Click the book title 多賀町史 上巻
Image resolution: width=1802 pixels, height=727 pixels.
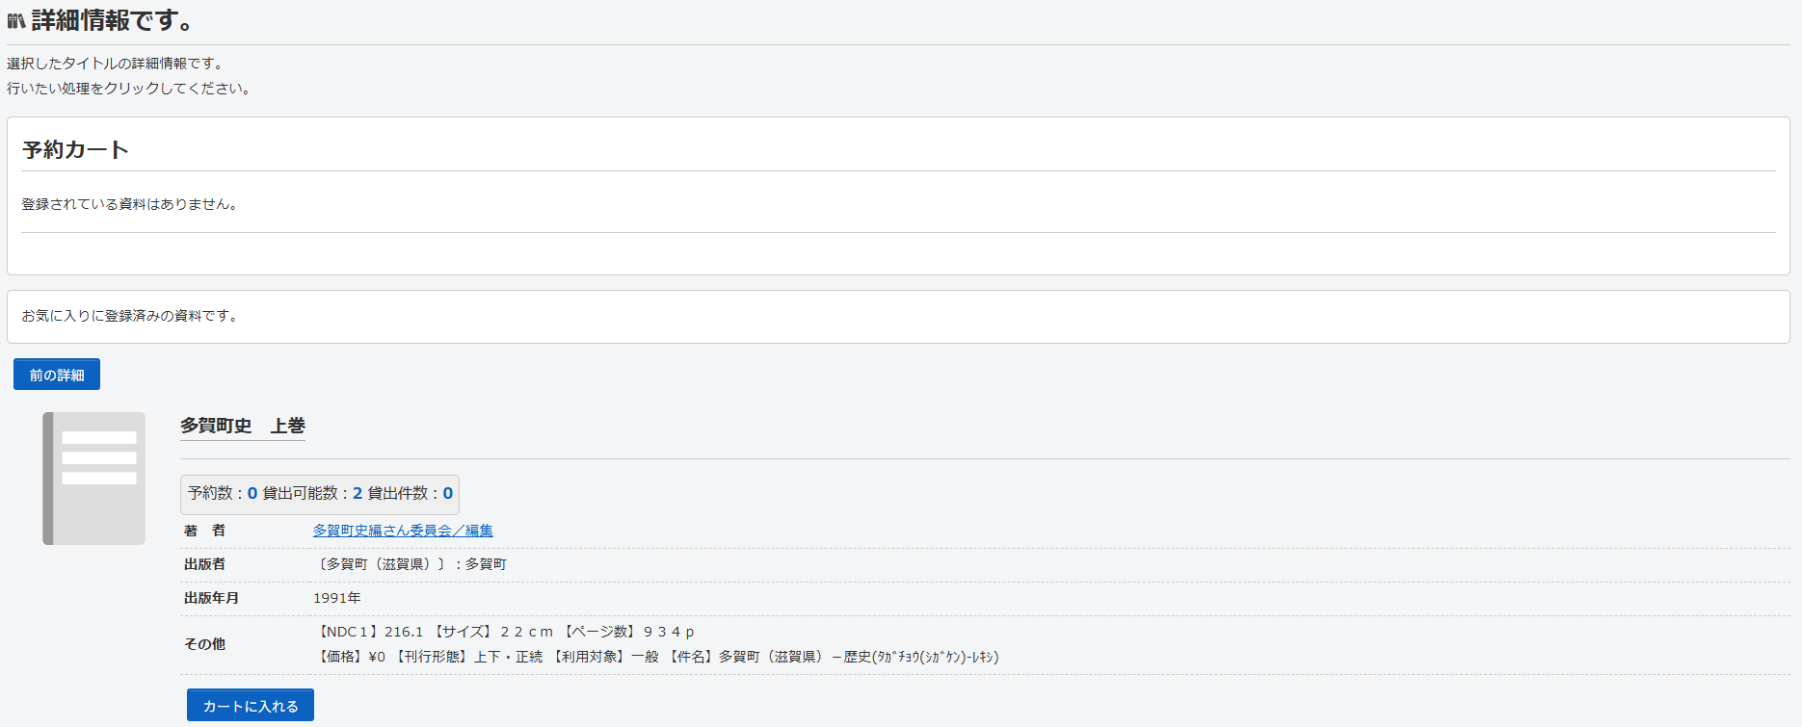click(x=242, y=426)
